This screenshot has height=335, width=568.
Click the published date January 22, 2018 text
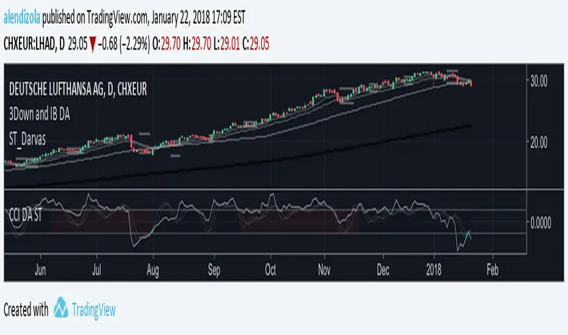pos(180,18)
